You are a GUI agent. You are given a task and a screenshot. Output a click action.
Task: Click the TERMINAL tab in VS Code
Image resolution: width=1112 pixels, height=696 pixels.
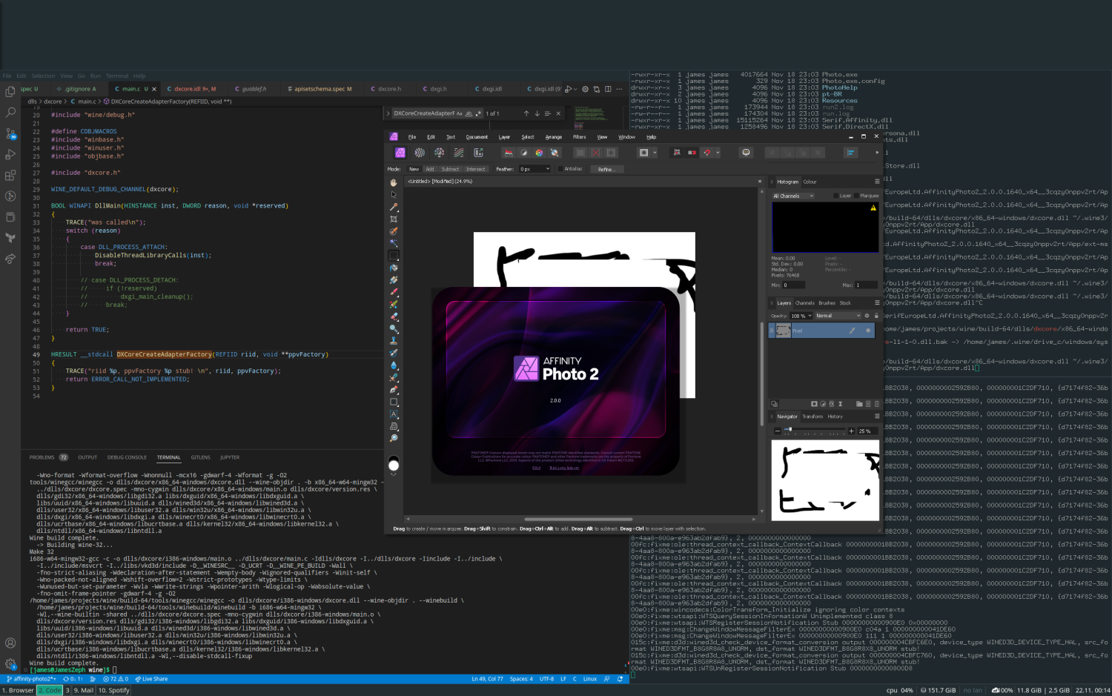169,457
